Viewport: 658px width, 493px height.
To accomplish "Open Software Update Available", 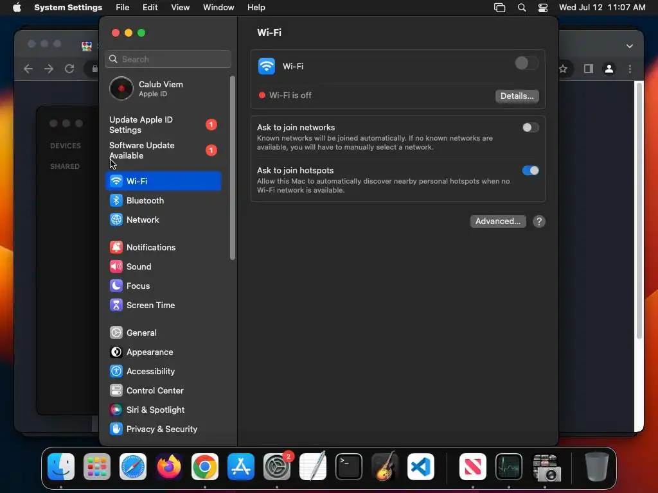I will coord(164,150).
